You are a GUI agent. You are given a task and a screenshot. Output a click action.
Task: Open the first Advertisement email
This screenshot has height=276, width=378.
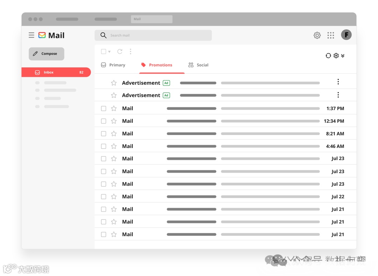[225, 83]
